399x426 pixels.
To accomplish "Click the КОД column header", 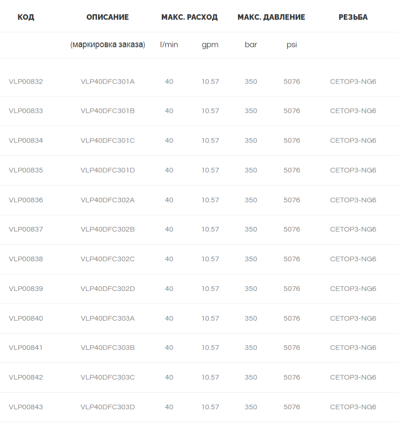I will click(x=26, y=17).
